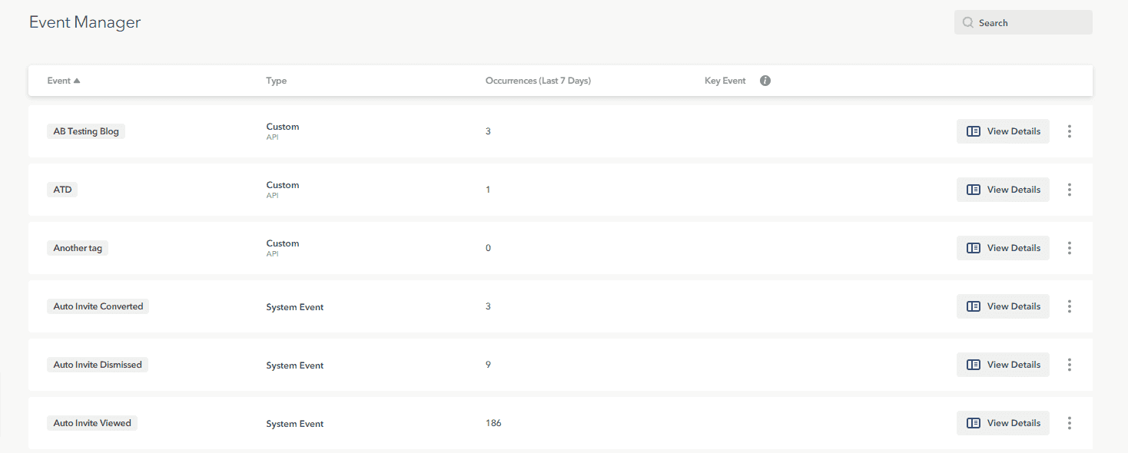Viewport: 1128px width, 453px height.
Task: View Details for Another tag
Action: tap(1003, 248)
